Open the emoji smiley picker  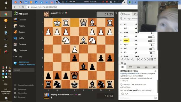click(x=156, y=98)
